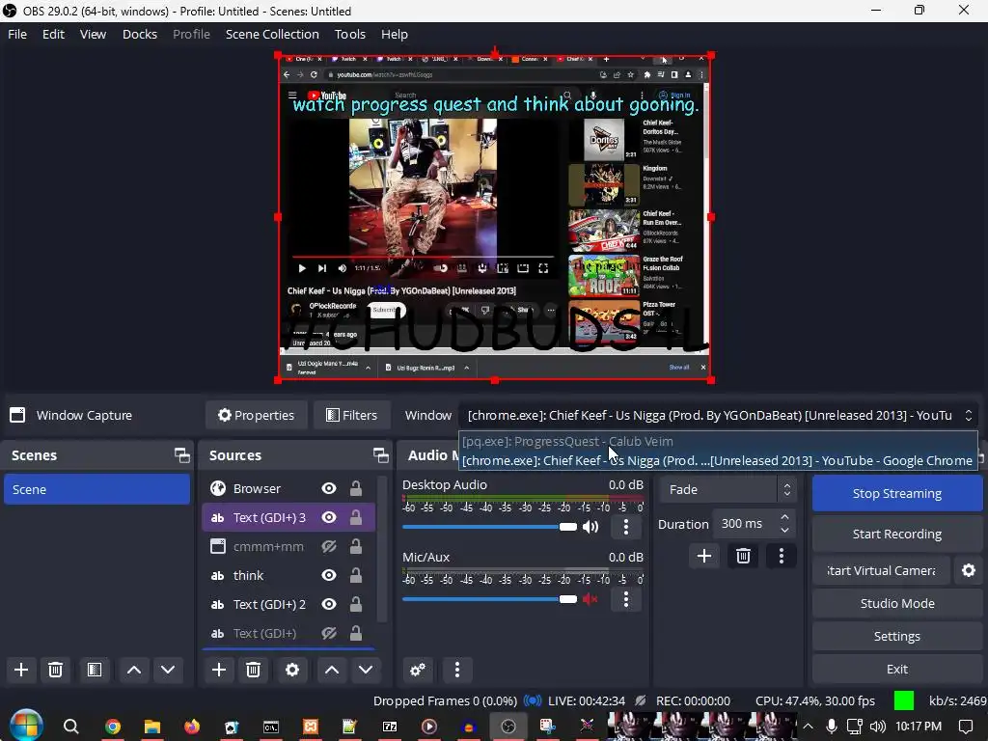Select chrome.exe Chief Keef window option

click(718, 460)
